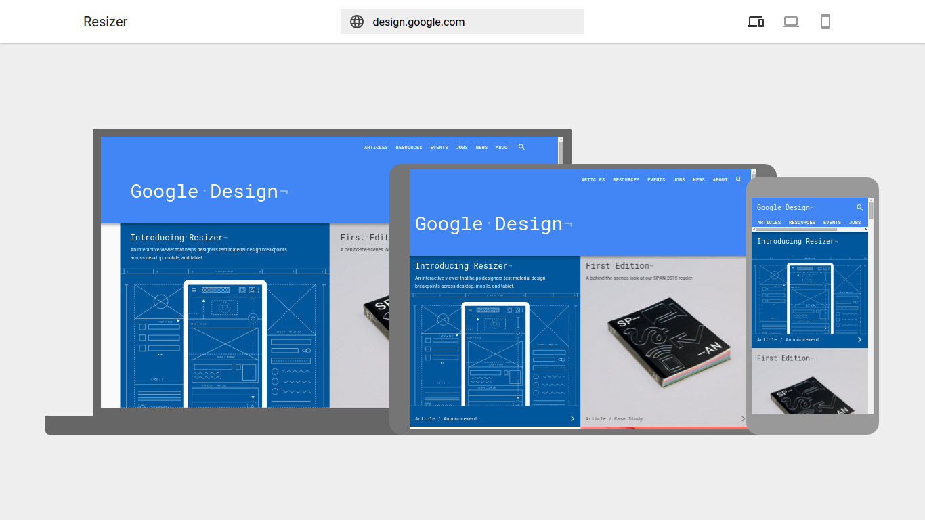The height and width of the screenshot is (520, 925).
Task: Click the Resizer title
Action: point(106,22)
